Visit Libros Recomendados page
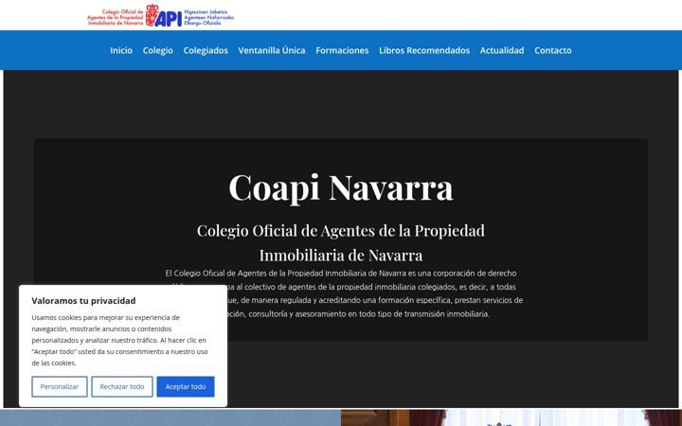This screenshot has height=426, width=682. (x=424, y=50)
